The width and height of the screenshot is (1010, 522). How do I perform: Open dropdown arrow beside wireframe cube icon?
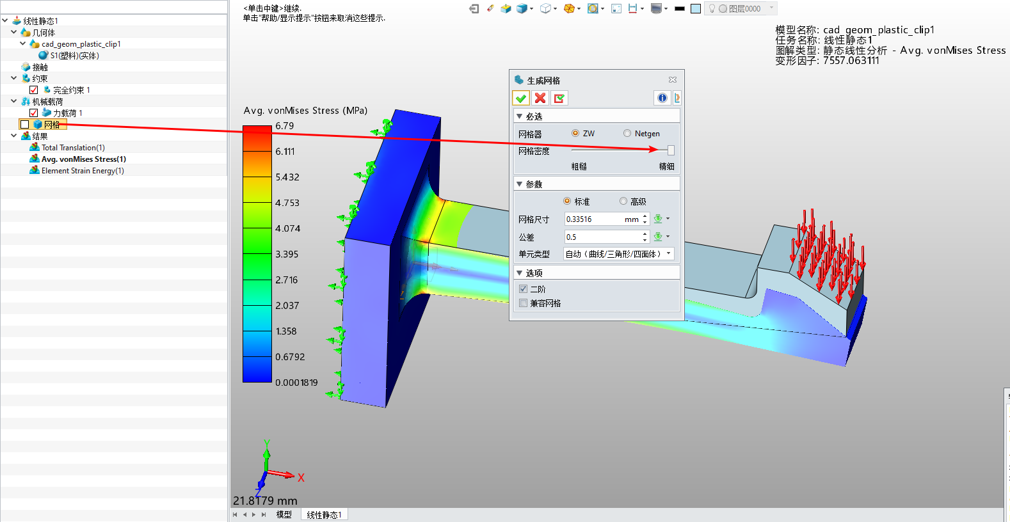click(555, 9)
